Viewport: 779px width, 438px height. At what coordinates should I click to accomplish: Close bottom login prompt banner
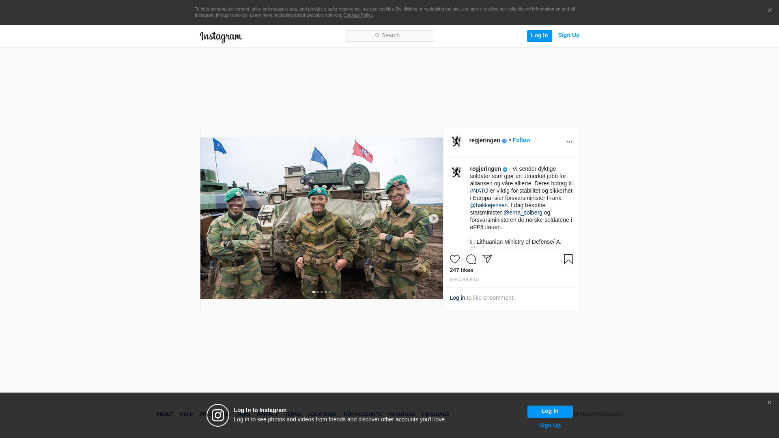769,403
